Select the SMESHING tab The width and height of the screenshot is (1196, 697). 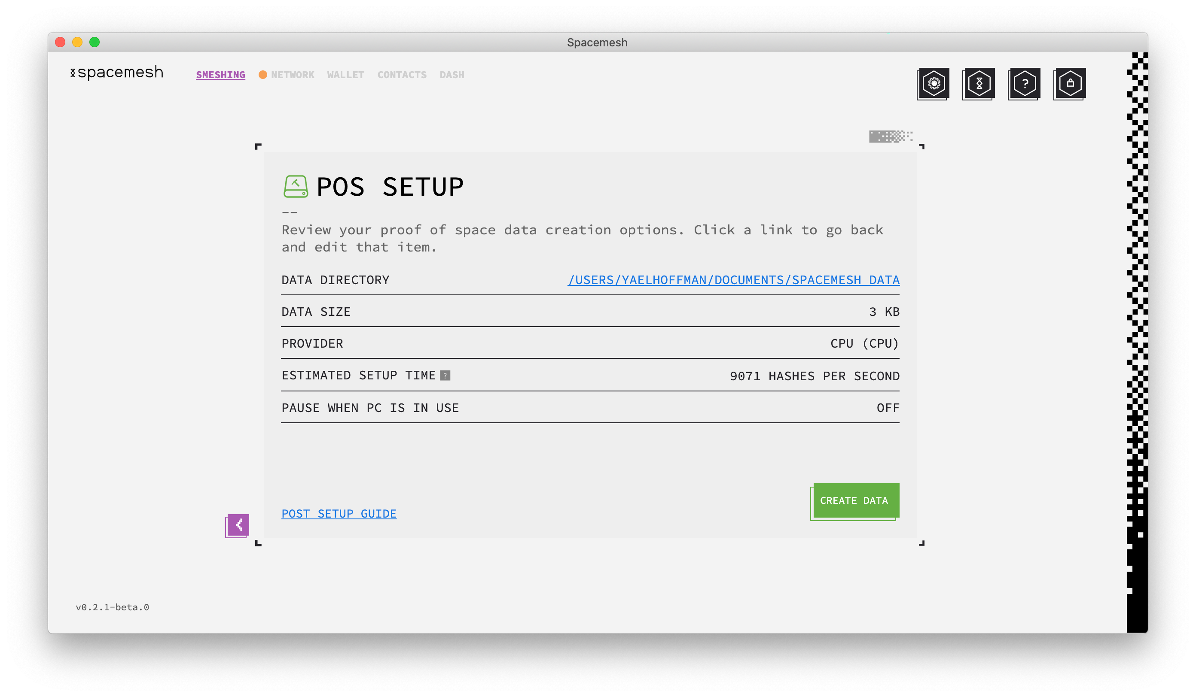(220, 75)
